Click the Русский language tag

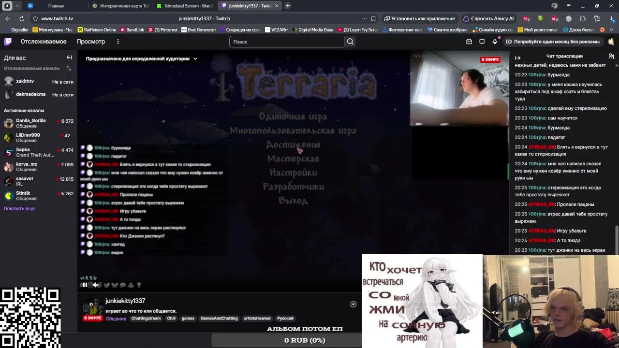point(285,319)
